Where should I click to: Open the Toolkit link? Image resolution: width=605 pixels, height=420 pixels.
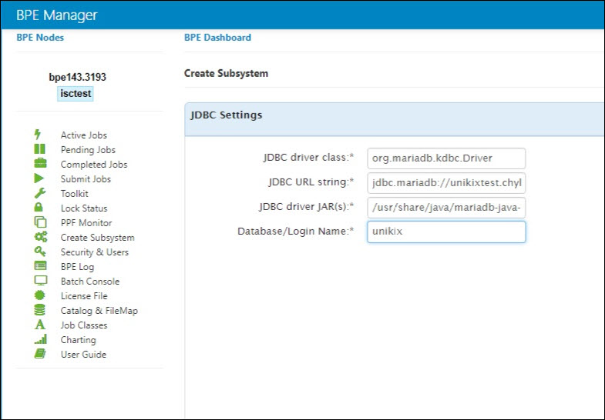[x=75, y=194]
